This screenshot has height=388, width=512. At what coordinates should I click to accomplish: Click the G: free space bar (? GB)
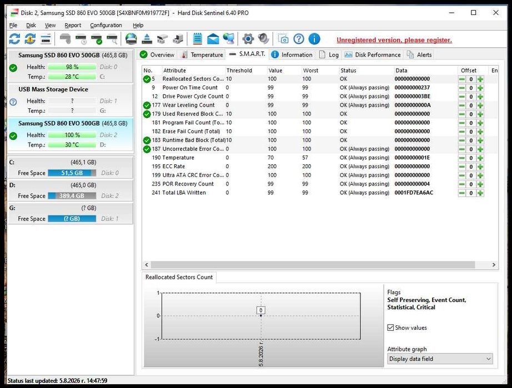point(72,219)
